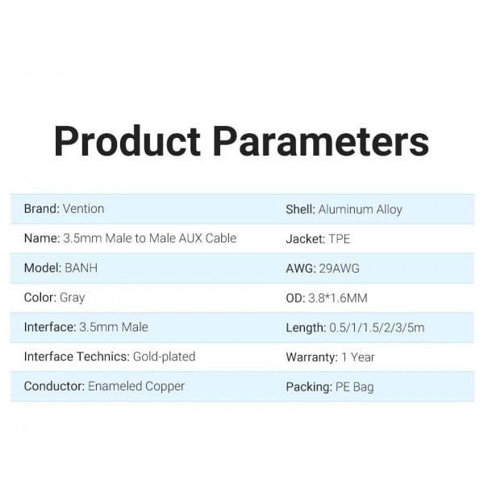Screen dimensions: 484x484
Task: Click the OD: 3.8*1.6MM entry
Action: click(x=326, y=298)
